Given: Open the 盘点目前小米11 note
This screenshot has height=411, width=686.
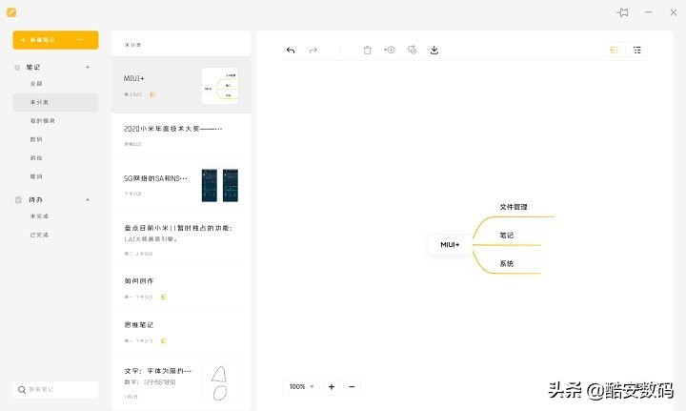Looking at the screenshot, I should (181, 239).
